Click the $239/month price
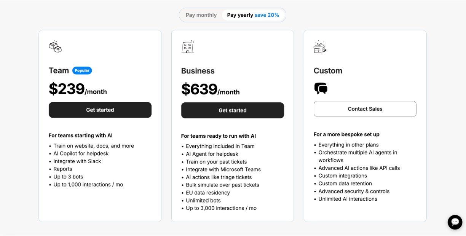 click(x=78, y=89)
